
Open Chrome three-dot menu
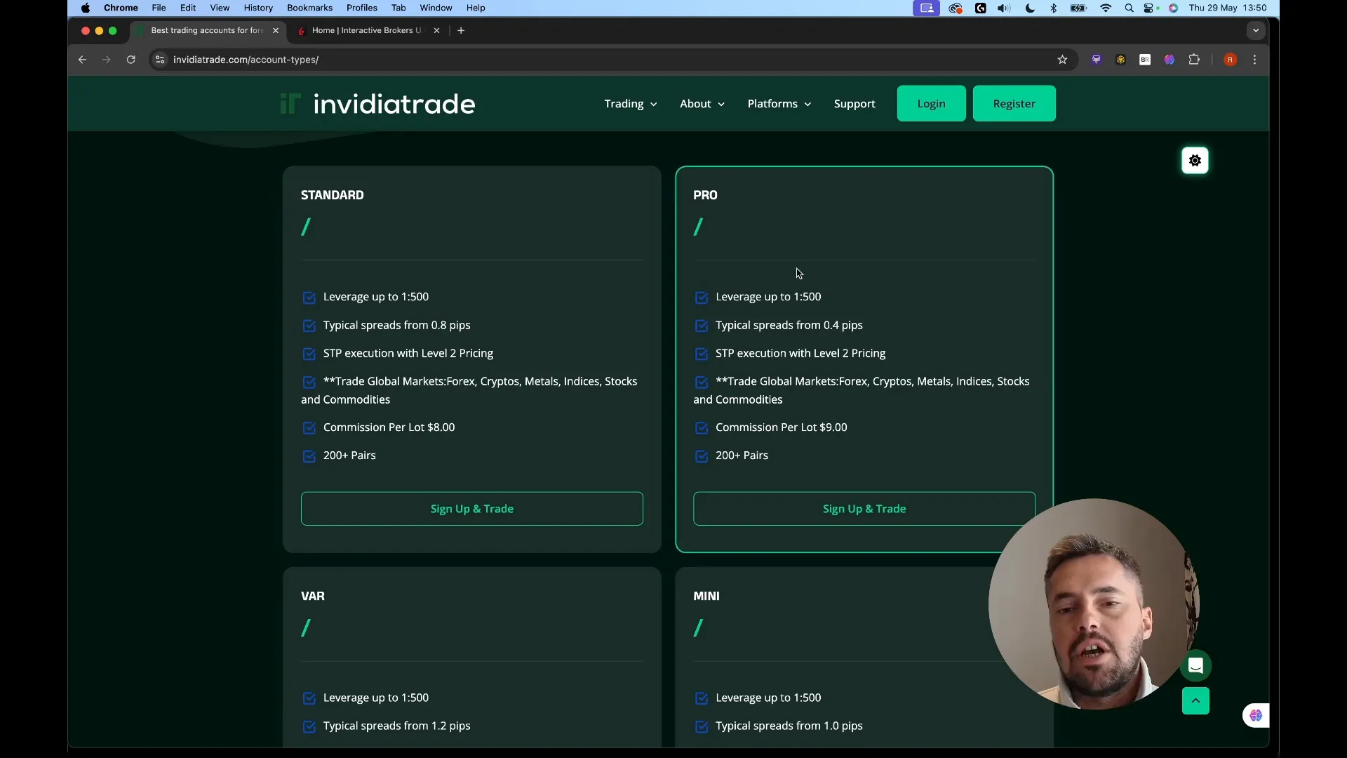click(x=1254, y=60)
